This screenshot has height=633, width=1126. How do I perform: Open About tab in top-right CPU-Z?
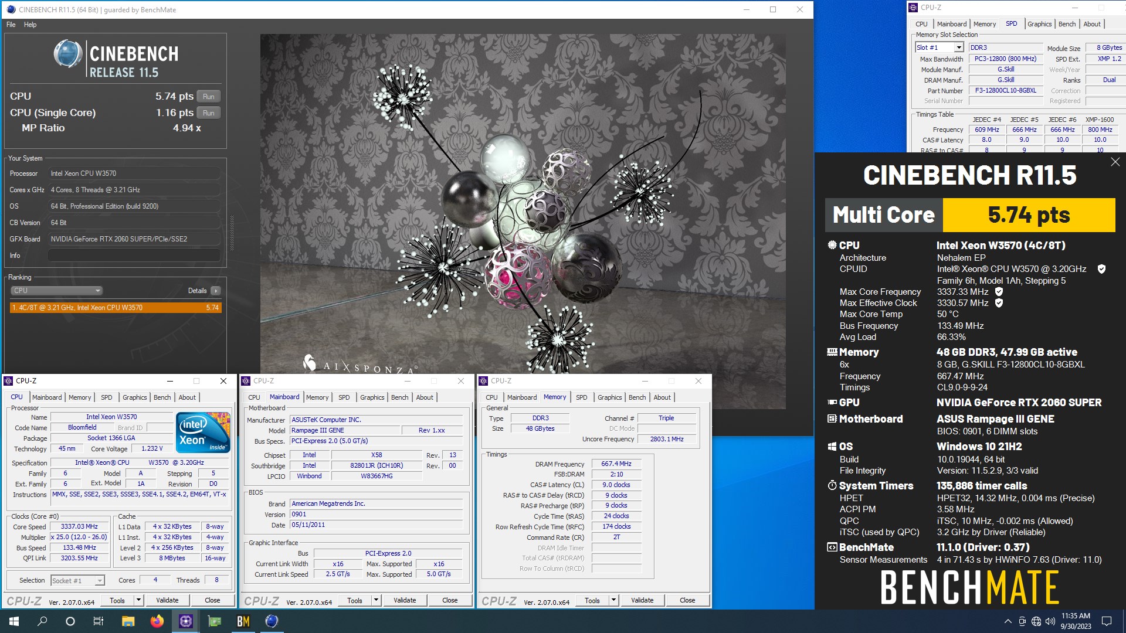pyautogui.click(x=1092, y=24)
